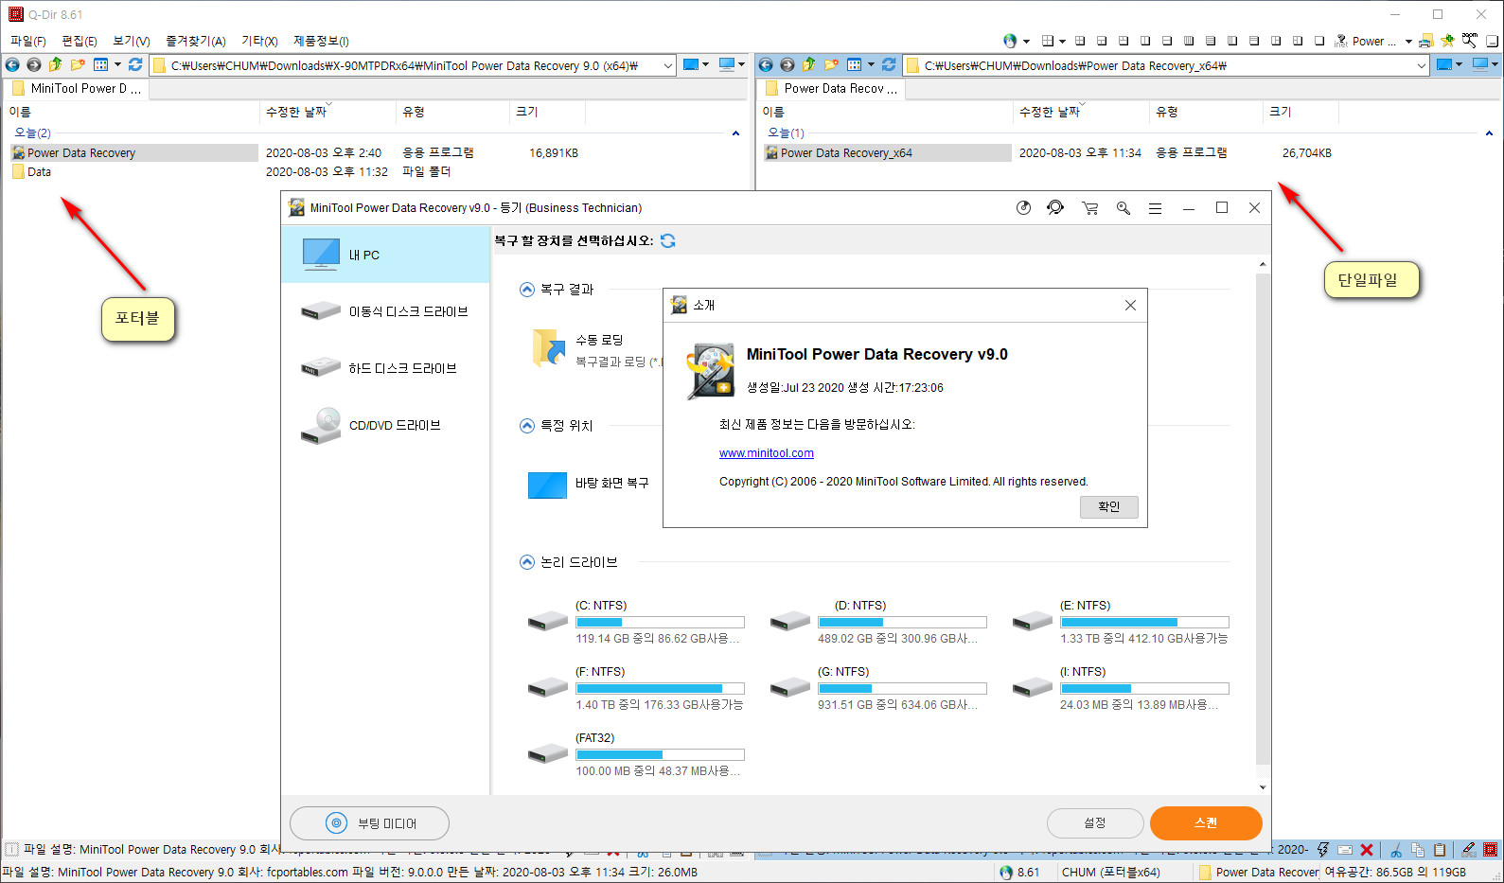Go up one folder in left pane

coord(55,64)
